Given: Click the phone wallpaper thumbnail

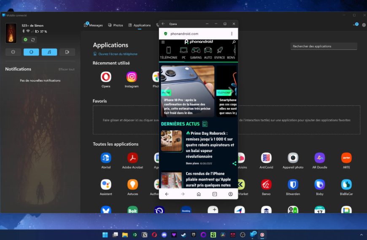Looking at the screenshot, I should (x=11, y=33).
